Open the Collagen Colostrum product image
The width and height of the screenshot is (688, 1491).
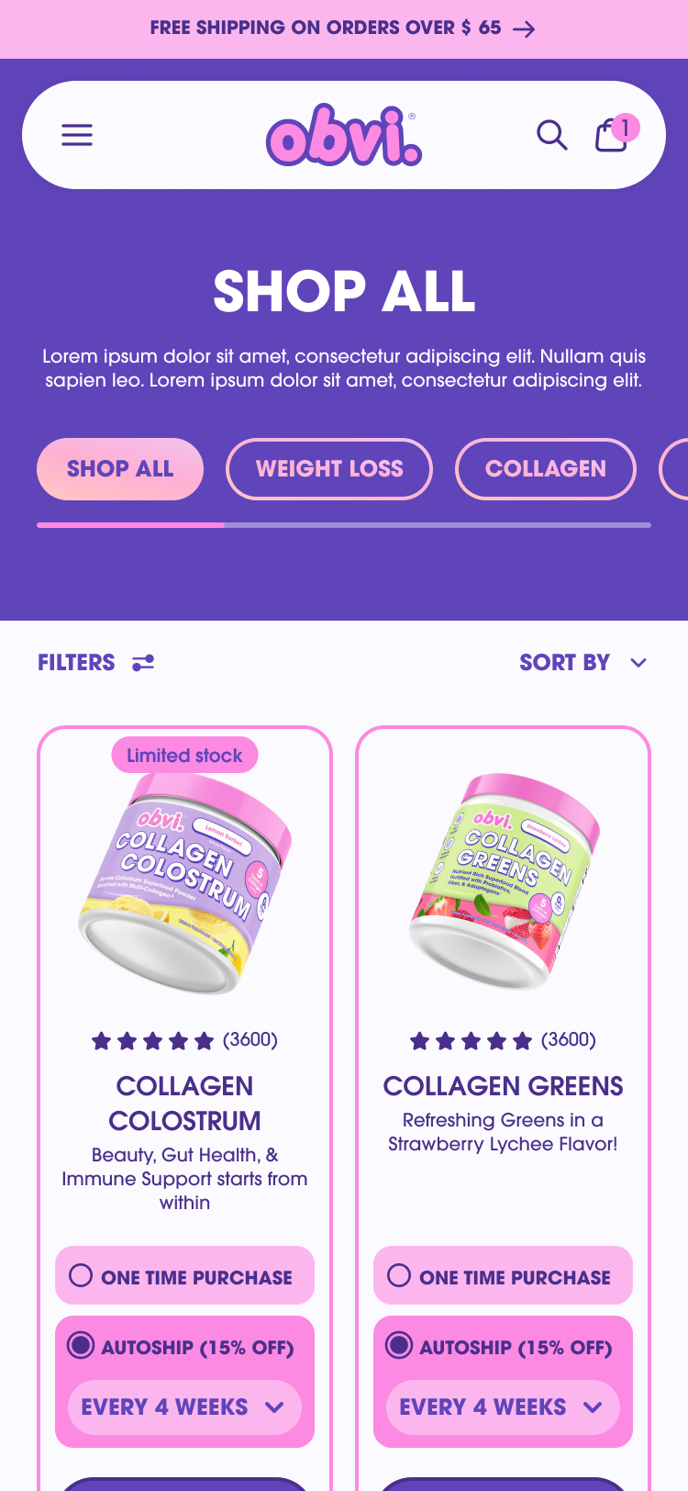pos(184,883)
